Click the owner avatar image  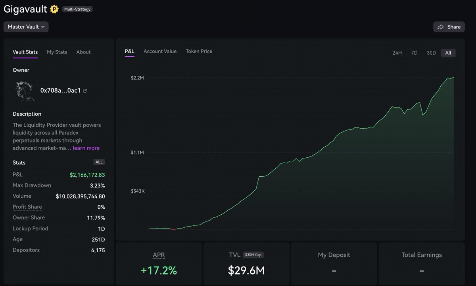pos(25,91)
